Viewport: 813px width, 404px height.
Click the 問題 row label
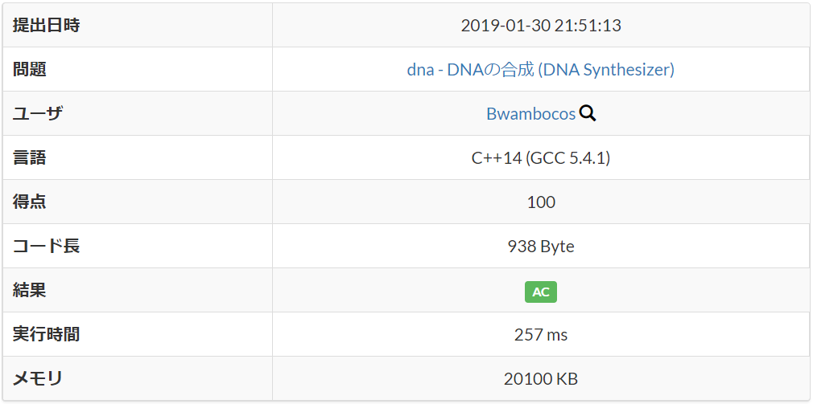[30, 69]
